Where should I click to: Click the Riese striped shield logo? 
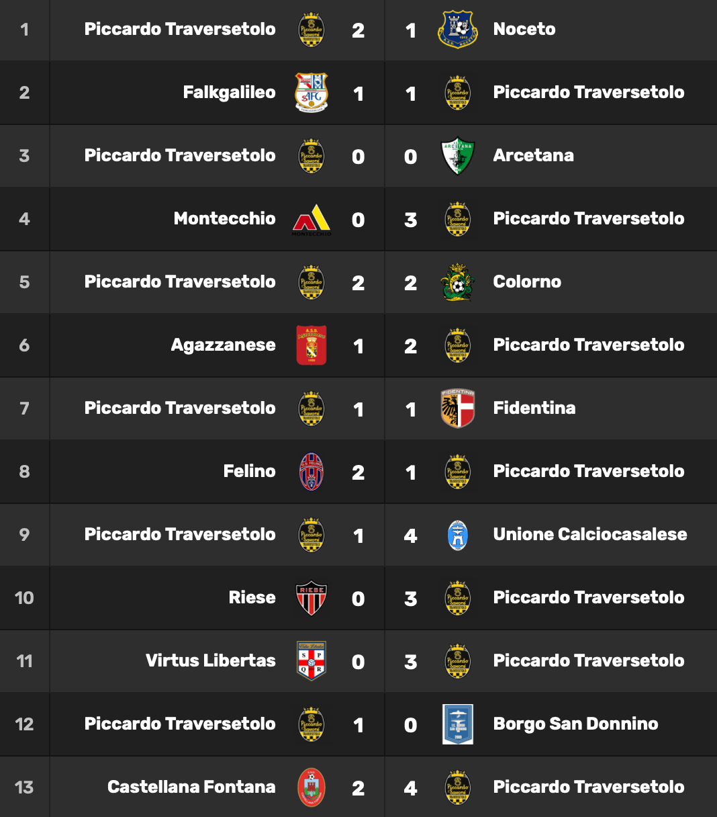[312, 598]
